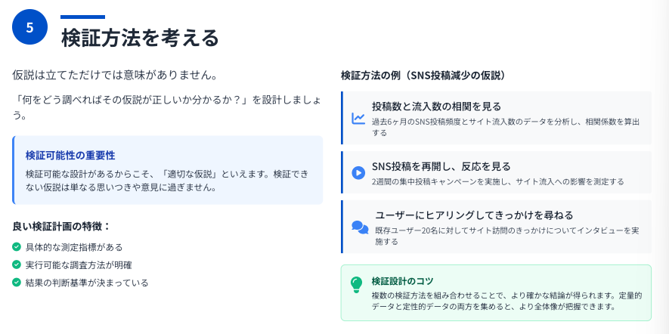
Task: Click the 検証可能性の重要性 callout heading
Action: point(70,155)
